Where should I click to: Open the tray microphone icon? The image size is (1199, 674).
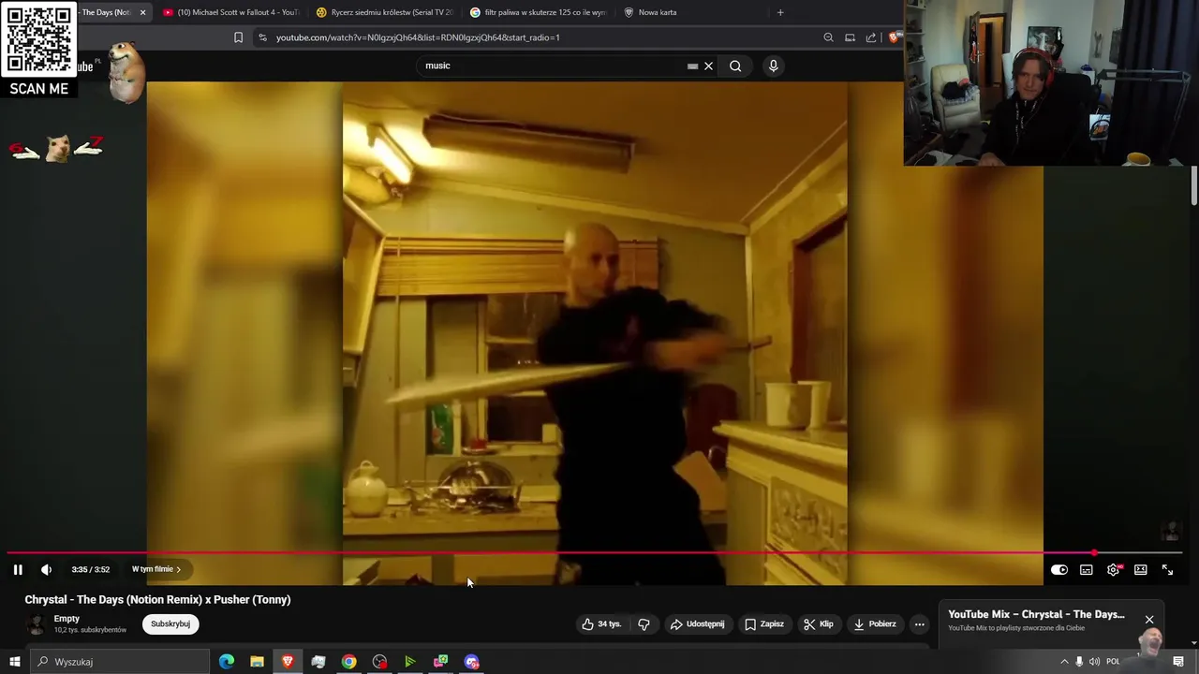click(x=1079, y=662)
